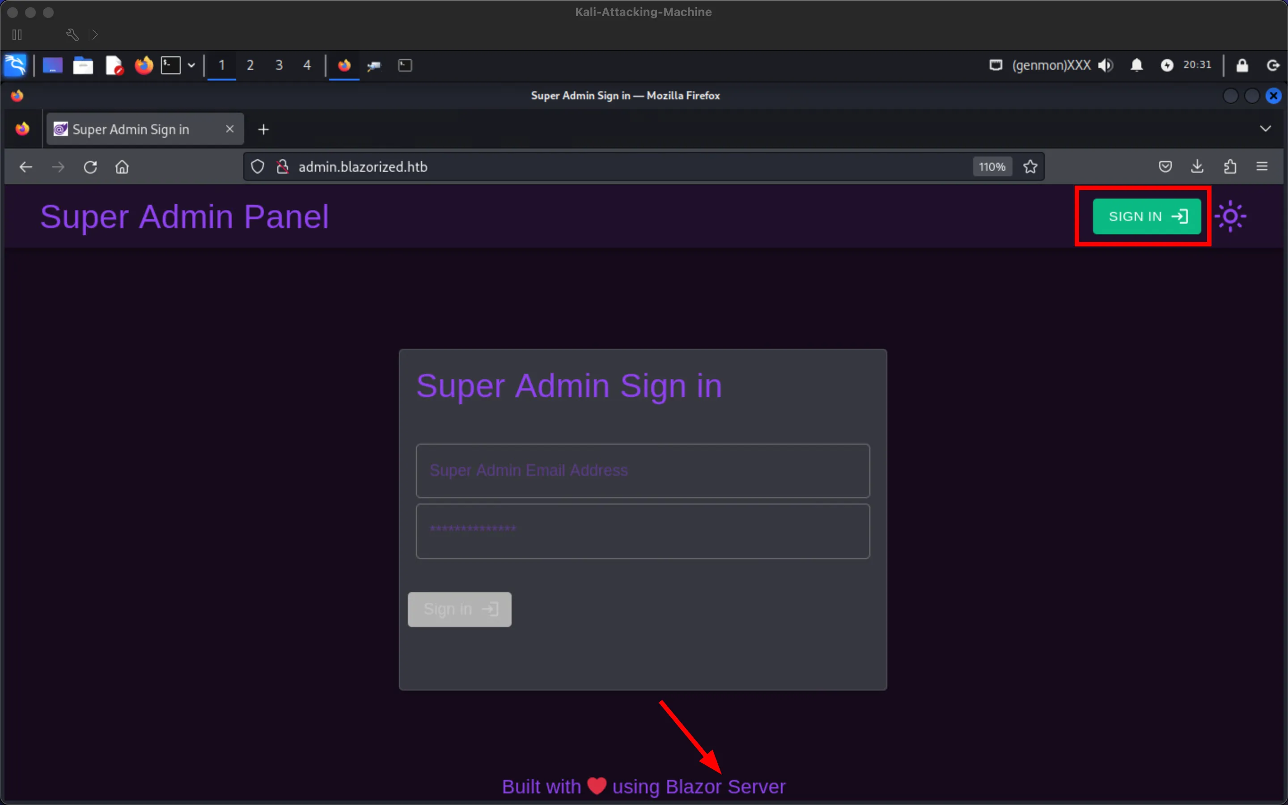This screenshot has width=1288, height=805.
Task: Click the Built with Blazor Server footer
Action: [644, 786]
